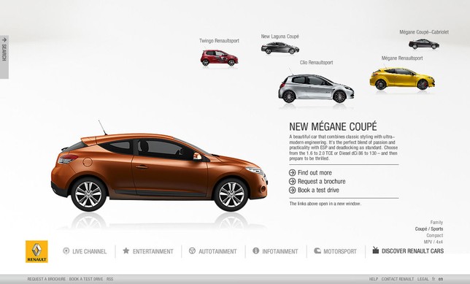Click the arrow beside Request a brochure
Image resolution: width=470 pixels, height=284 pixels.
(x=292, y=181)
